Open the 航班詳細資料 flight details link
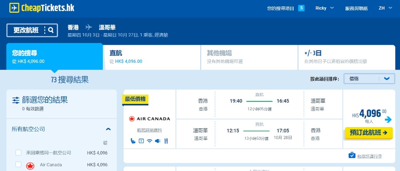Viewport: 400px width, 171px height. point(149,130)
